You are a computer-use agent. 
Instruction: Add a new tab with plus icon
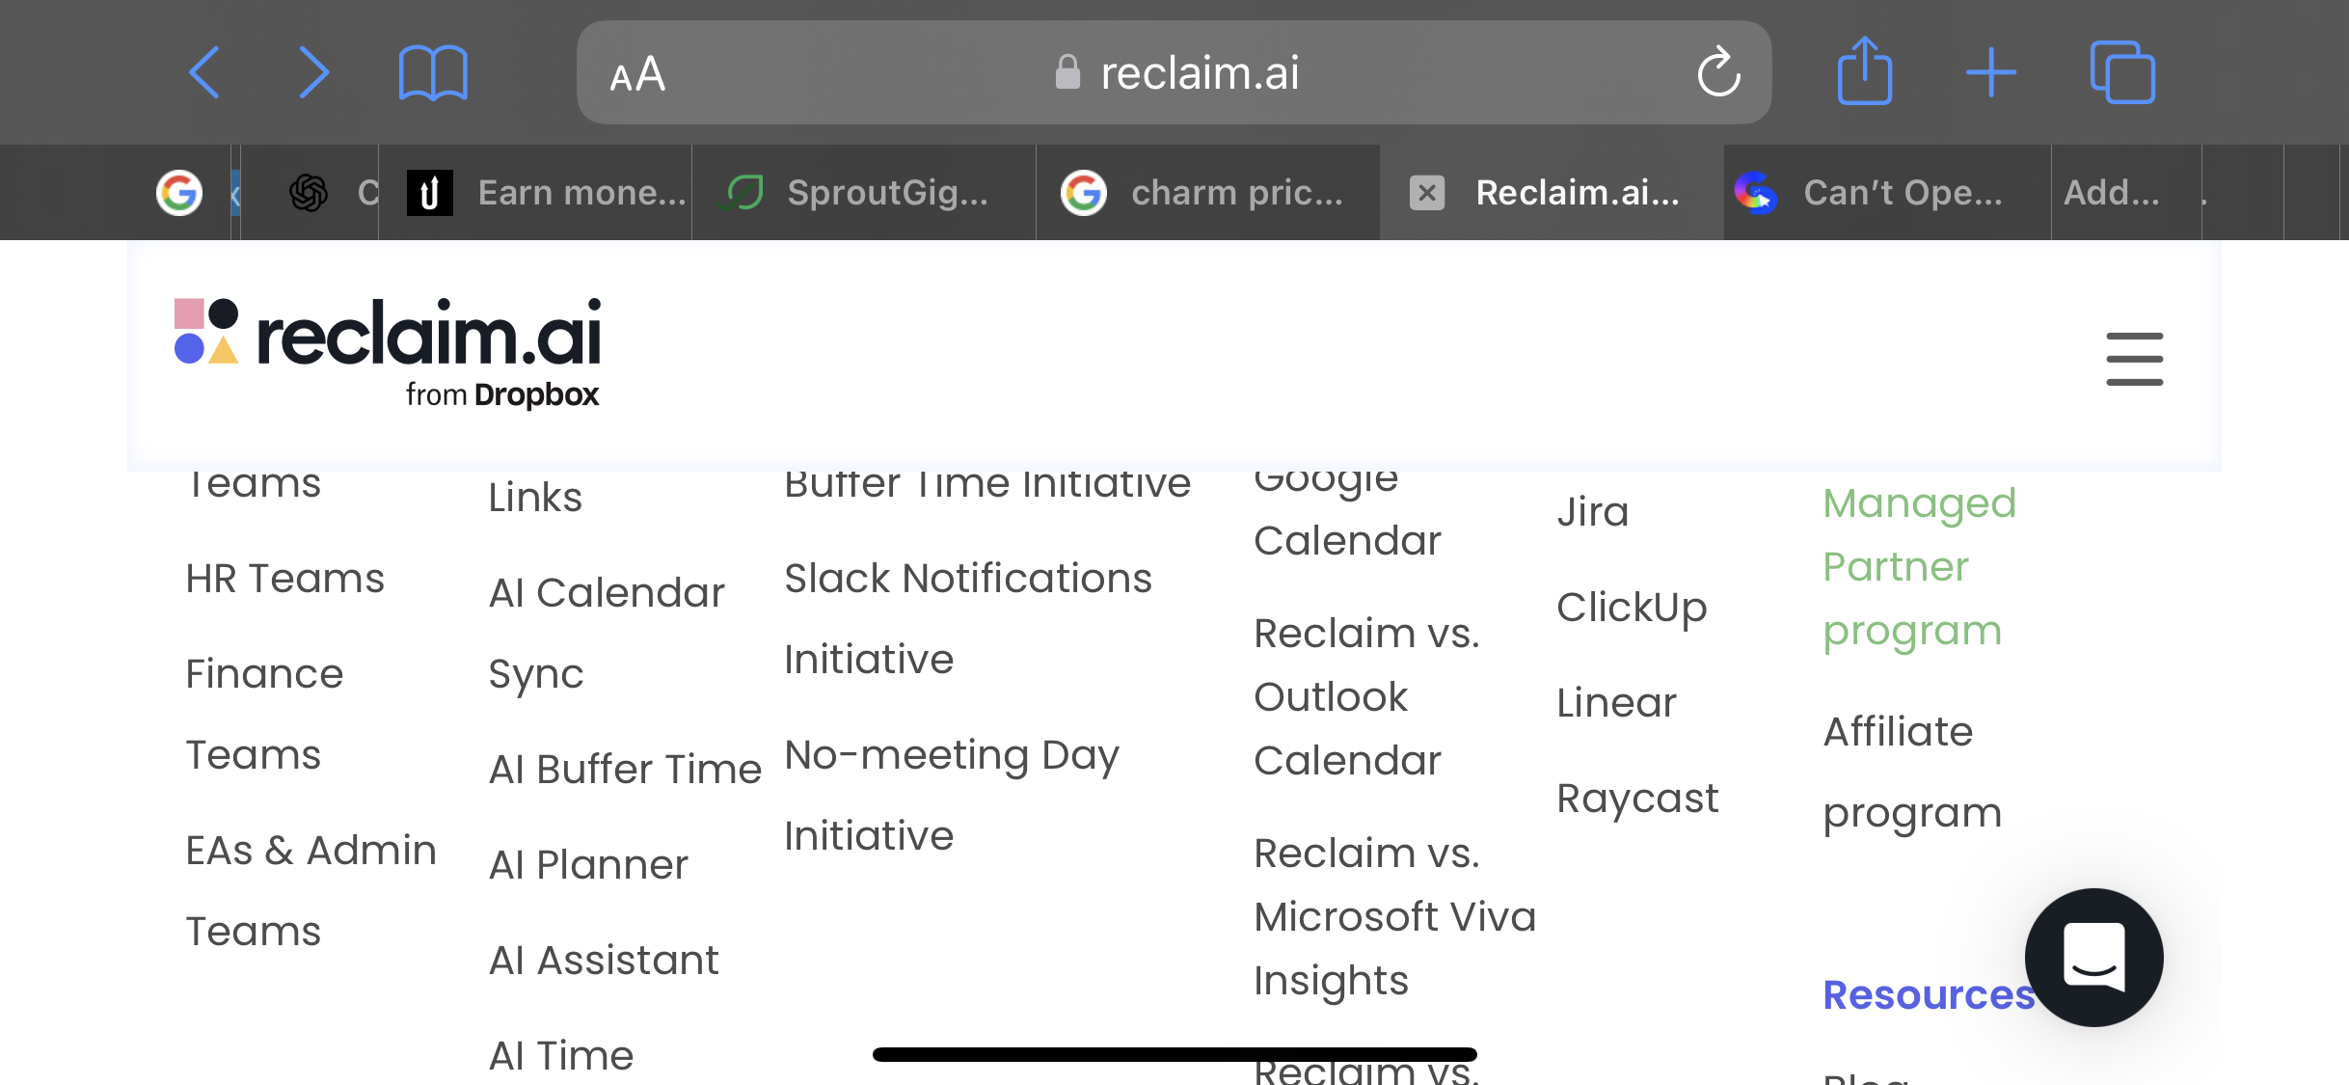[1991, 72]
